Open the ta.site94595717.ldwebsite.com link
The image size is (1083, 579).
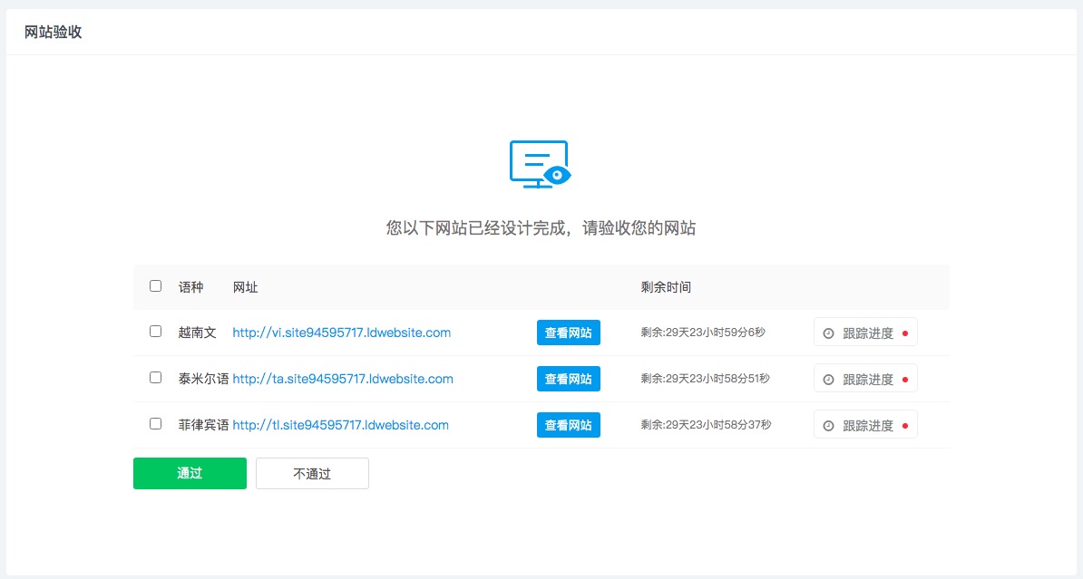click(343, 379)
